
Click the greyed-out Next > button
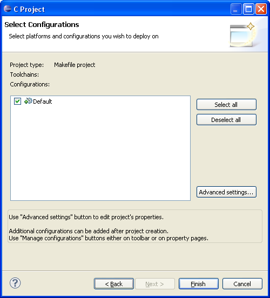coord(155,284)
